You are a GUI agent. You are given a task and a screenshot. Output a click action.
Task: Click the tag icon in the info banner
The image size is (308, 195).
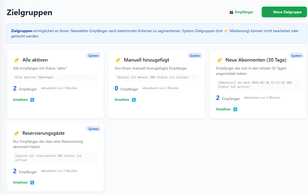226,31
